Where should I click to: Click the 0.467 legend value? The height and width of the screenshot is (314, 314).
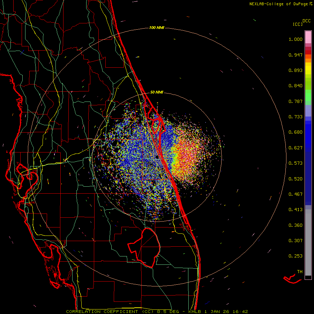[296, 194]
